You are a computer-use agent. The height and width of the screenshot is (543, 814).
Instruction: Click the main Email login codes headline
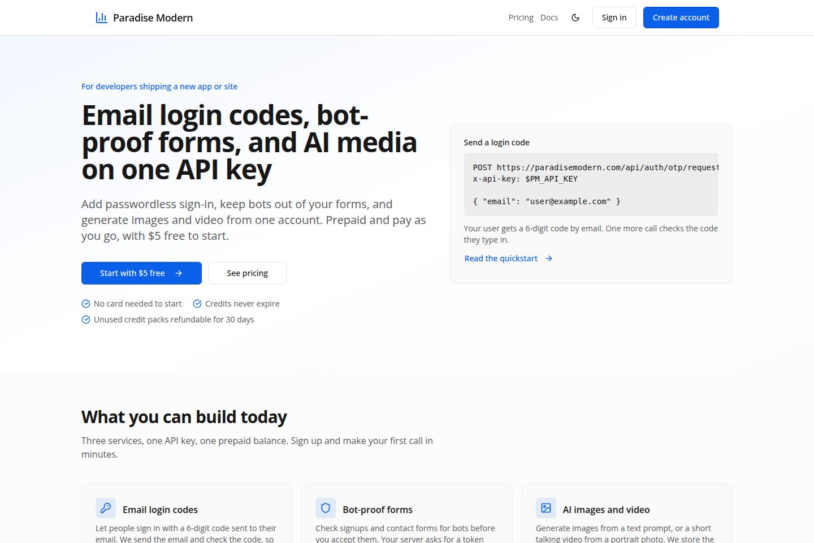[249, 143]
